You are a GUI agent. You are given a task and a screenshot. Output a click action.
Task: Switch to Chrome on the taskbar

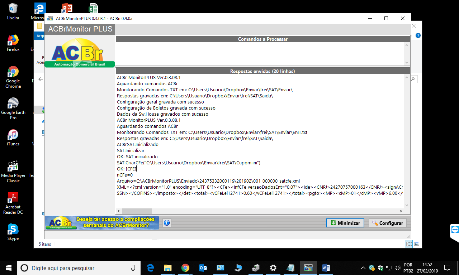185,268
